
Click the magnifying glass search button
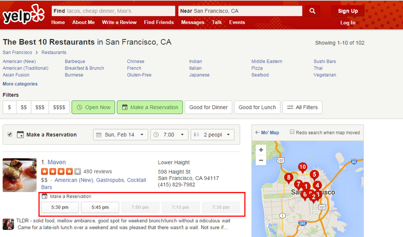click(x=312, y=11)
